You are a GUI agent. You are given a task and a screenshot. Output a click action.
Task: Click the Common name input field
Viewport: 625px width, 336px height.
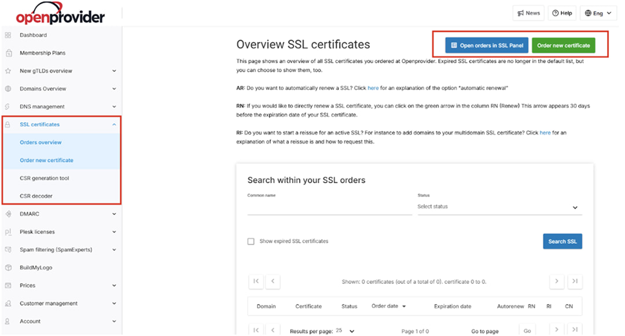330,207
